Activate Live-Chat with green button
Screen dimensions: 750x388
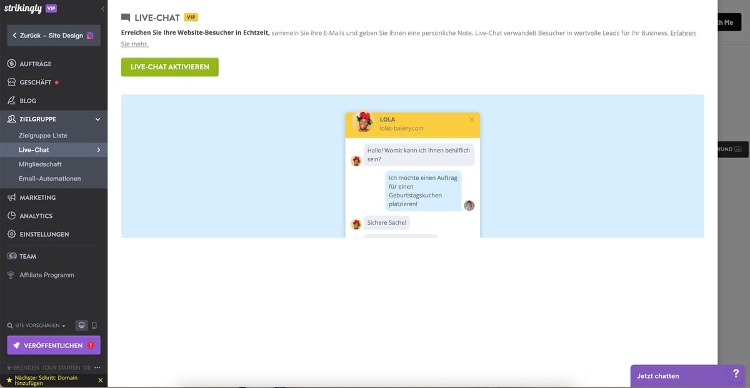point(170,67)
